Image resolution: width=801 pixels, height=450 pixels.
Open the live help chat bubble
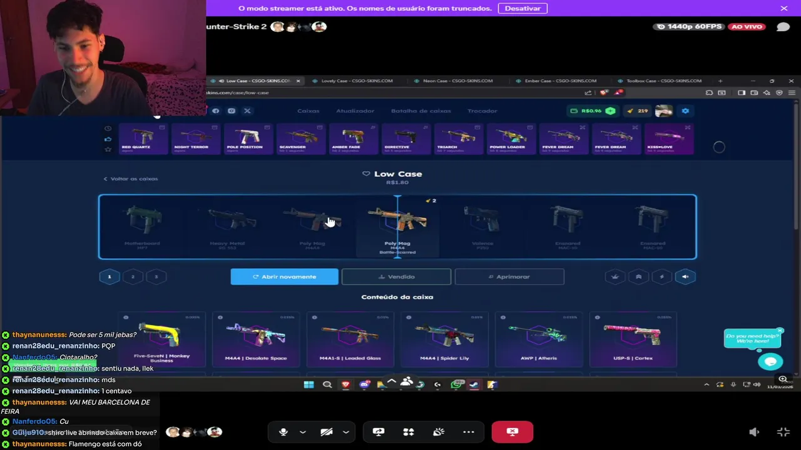[770, 361]
